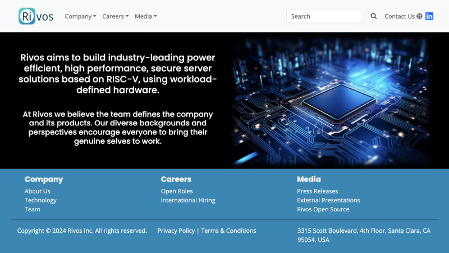The height and width of the screenshot is (253, 449).
Task: Click the 'At Rivos we believe' paragraph
Action: pos(118,128)
